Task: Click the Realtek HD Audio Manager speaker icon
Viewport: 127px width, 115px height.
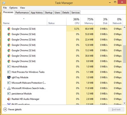Action: point(9,99)
